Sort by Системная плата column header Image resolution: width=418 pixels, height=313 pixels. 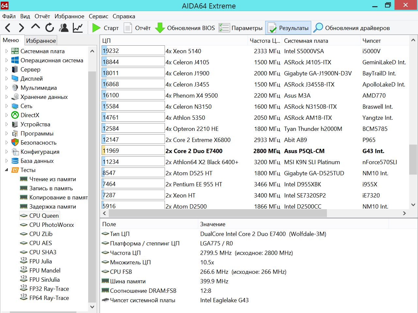pyautogui.click(x=321, y=40)
